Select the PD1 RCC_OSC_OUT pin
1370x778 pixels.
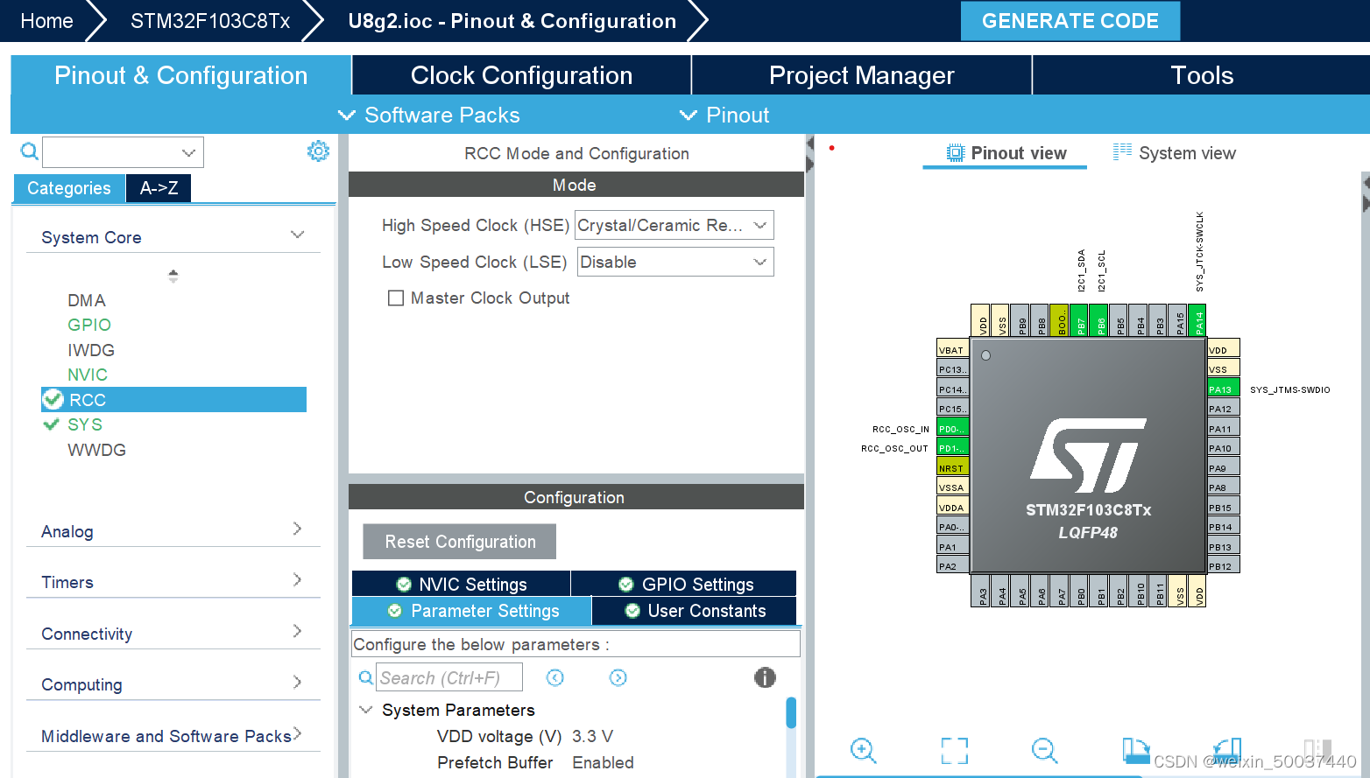[952, 448]
